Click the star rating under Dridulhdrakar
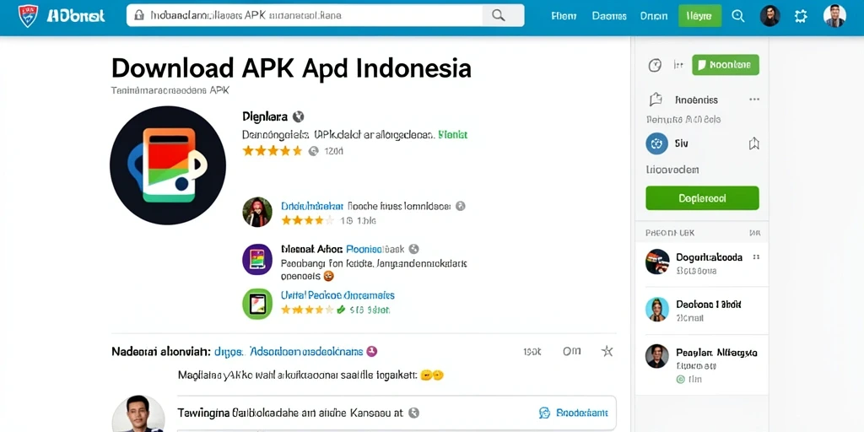The image size is (864, 432). [307, 220]
